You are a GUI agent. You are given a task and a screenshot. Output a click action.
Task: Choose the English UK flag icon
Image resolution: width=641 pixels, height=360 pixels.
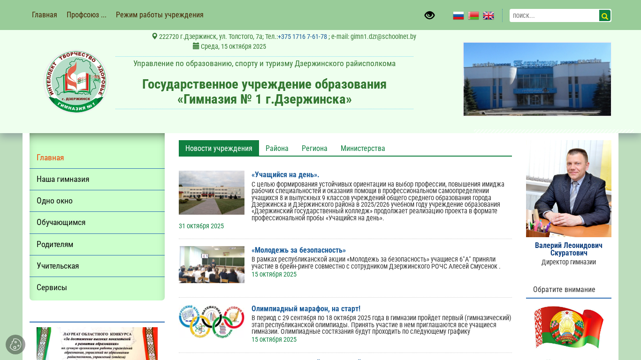tap(488, 15)
